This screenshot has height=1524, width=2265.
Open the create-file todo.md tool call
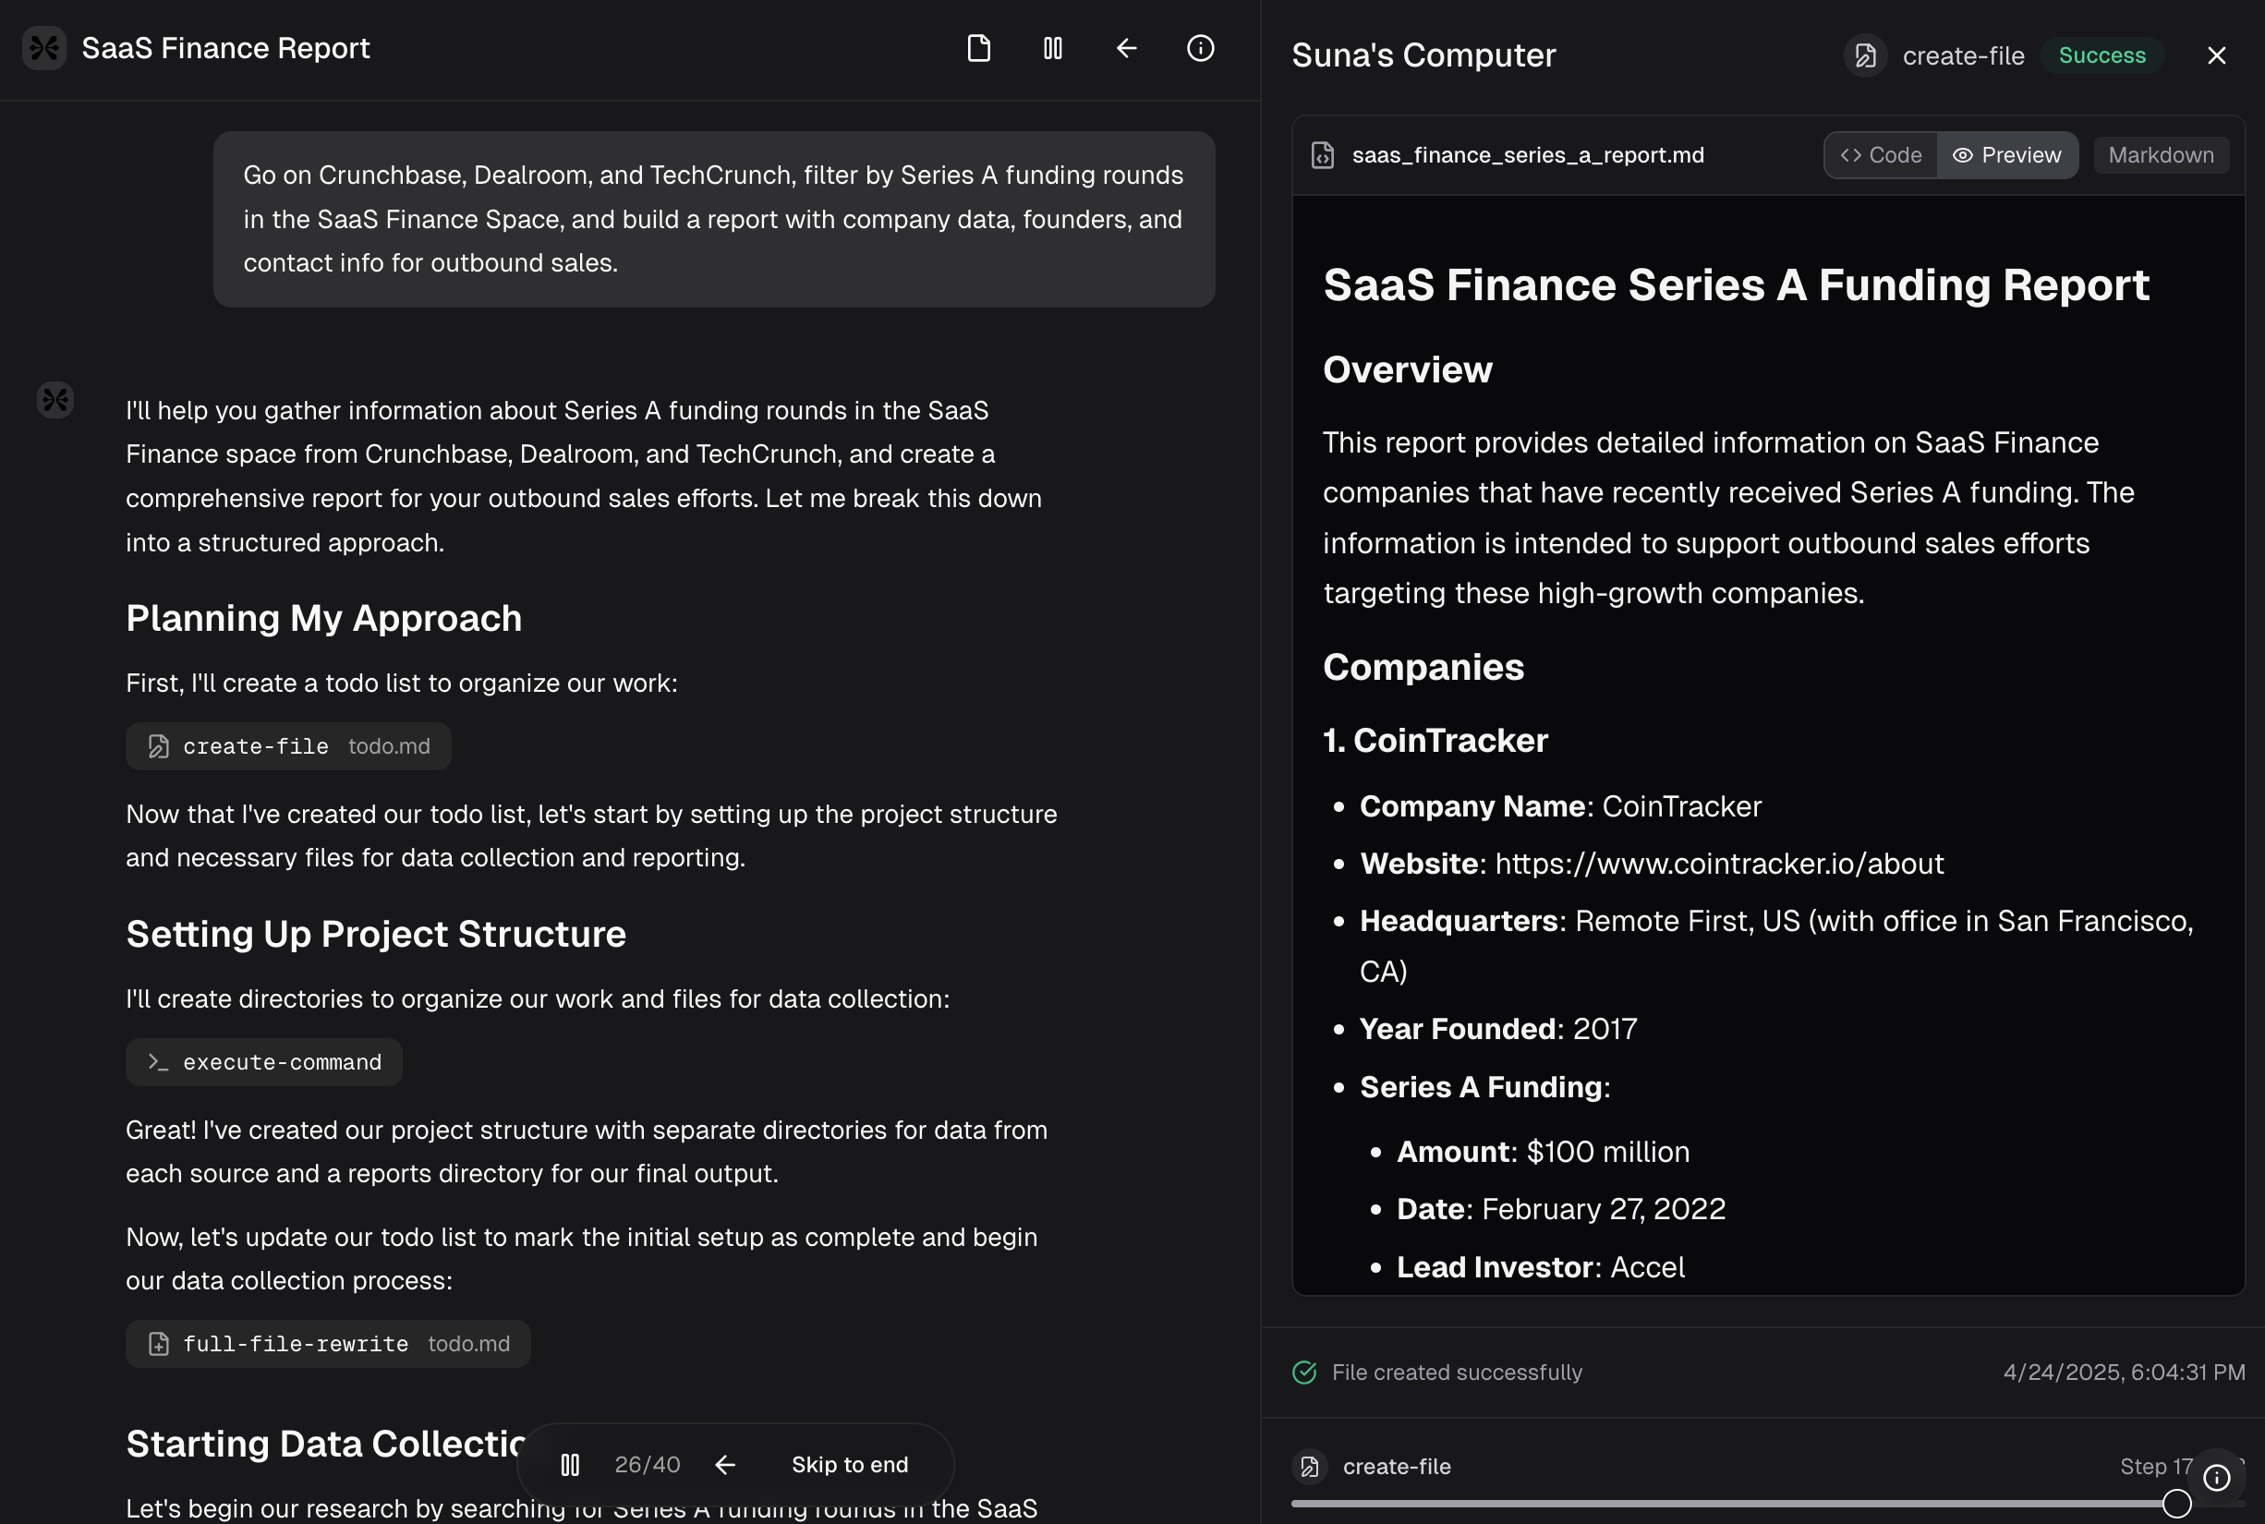289,746
